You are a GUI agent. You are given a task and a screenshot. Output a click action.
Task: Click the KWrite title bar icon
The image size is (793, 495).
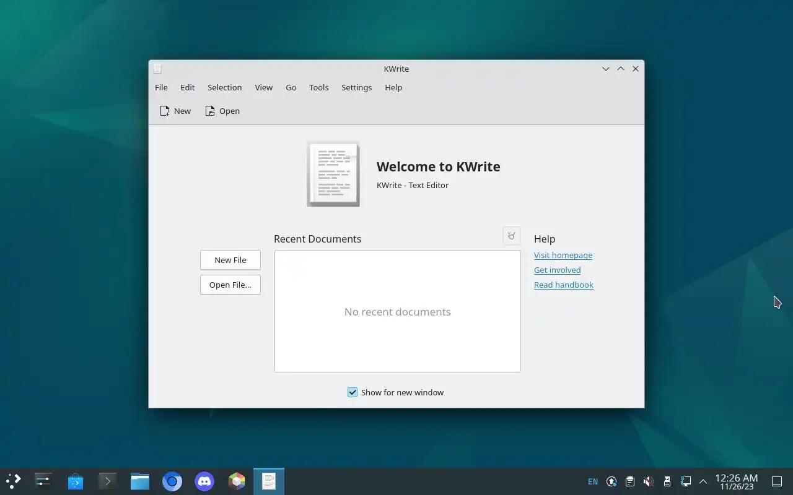coord(157,69)
